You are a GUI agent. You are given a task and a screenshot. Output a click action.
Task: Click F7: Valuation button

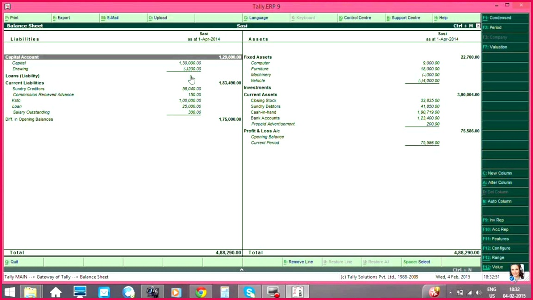pyautogui.click(x=505, y=47)
